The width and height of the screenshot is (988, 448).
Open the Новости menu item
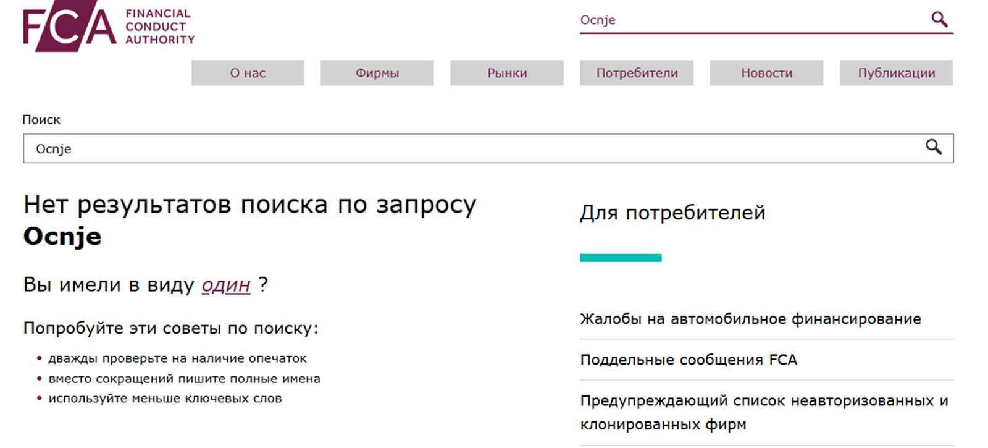pos(766,73)
